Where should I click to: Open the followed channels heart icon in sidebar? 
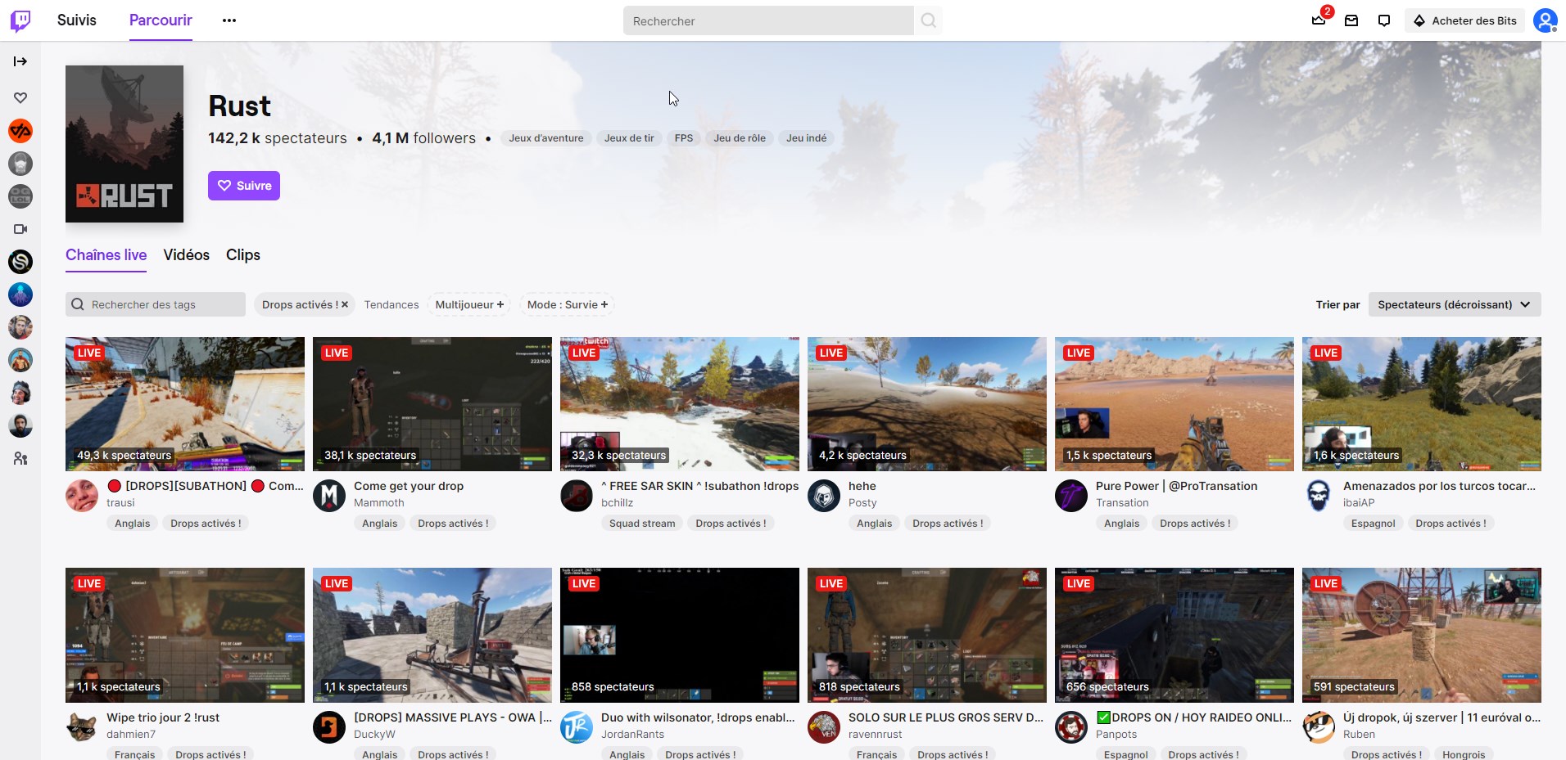20,98
